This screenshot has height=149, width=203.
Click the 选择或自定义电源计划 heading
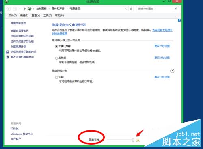(69, 25)
